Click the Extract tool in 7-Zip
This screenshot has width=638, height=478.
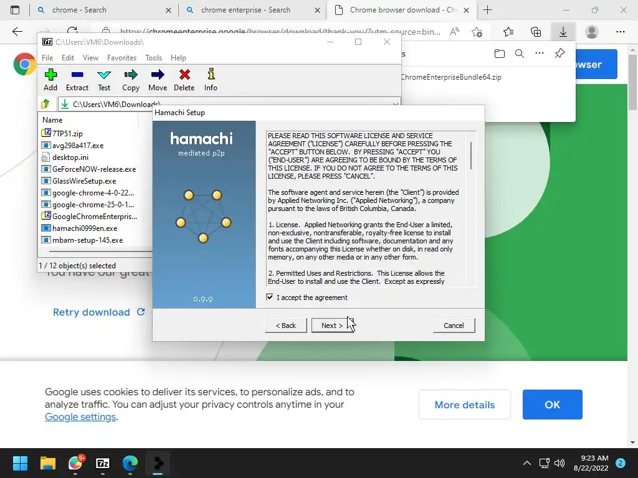coord(77,80)
